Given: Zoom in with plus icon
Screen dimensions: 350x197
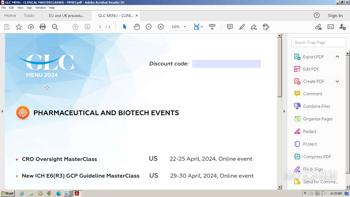Looking at the screenshot, I should pos(161,27).
